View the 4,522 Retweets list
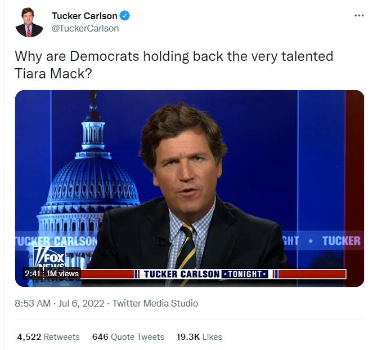This screenshot has height=350, width=373. coord(48,337)
